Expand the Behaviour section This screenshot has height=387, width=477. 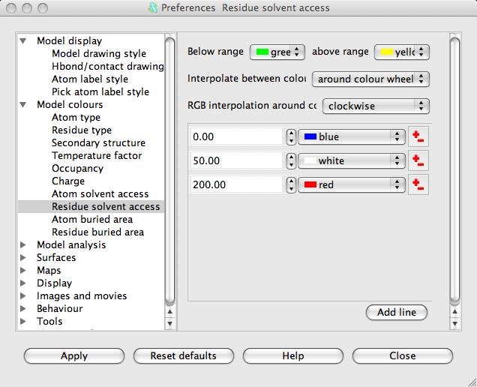23,309
